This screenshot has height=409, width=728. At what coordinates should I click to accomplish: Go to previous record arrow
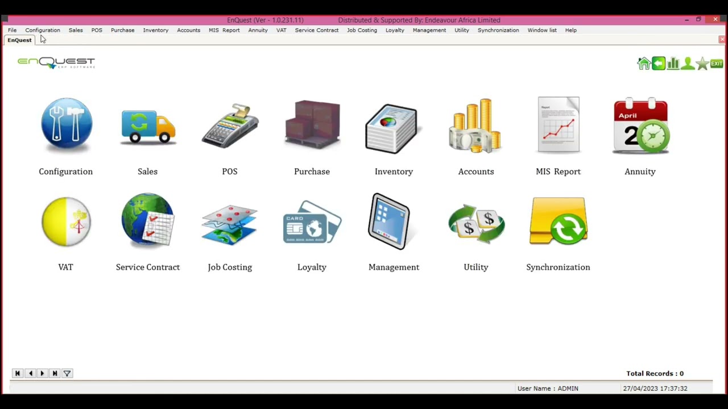click(30, 373)
